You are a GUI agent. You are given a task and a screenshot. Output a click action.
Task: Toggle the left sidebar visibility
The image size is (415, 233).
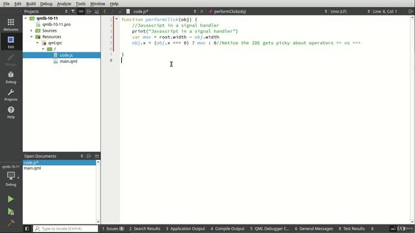coord(27,228)
